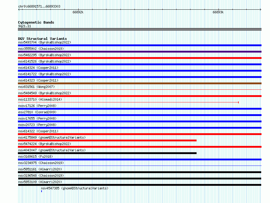
Task: Click the nssv20723 (Perry2008) label
Action: (37, 125)
